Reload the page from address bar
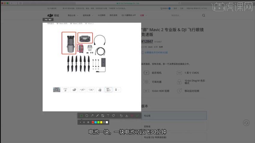 (179, 3)
